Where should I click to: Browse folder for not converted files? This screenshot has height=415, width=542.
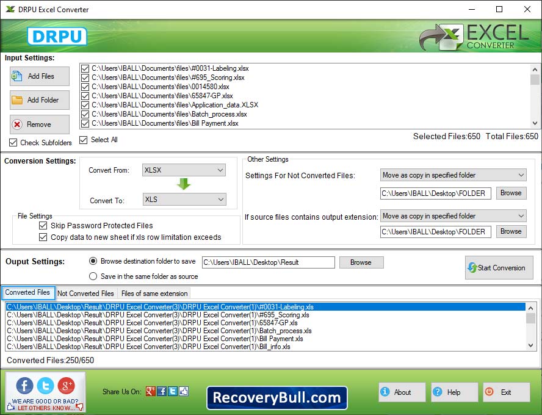(x=511, y=193)
